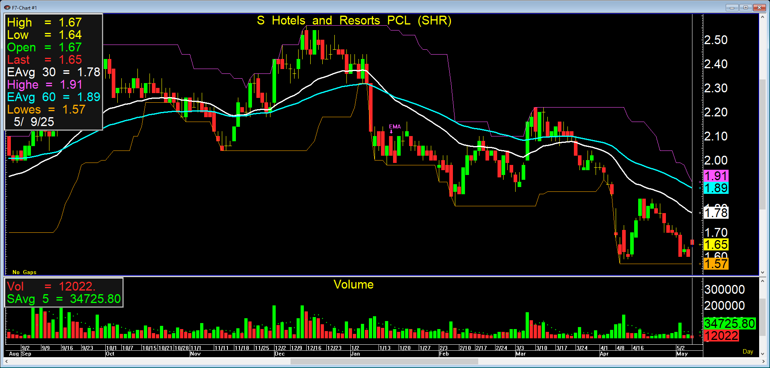
Task: Click price chart scroll up arrow
Action: click(x=762, y=17)
